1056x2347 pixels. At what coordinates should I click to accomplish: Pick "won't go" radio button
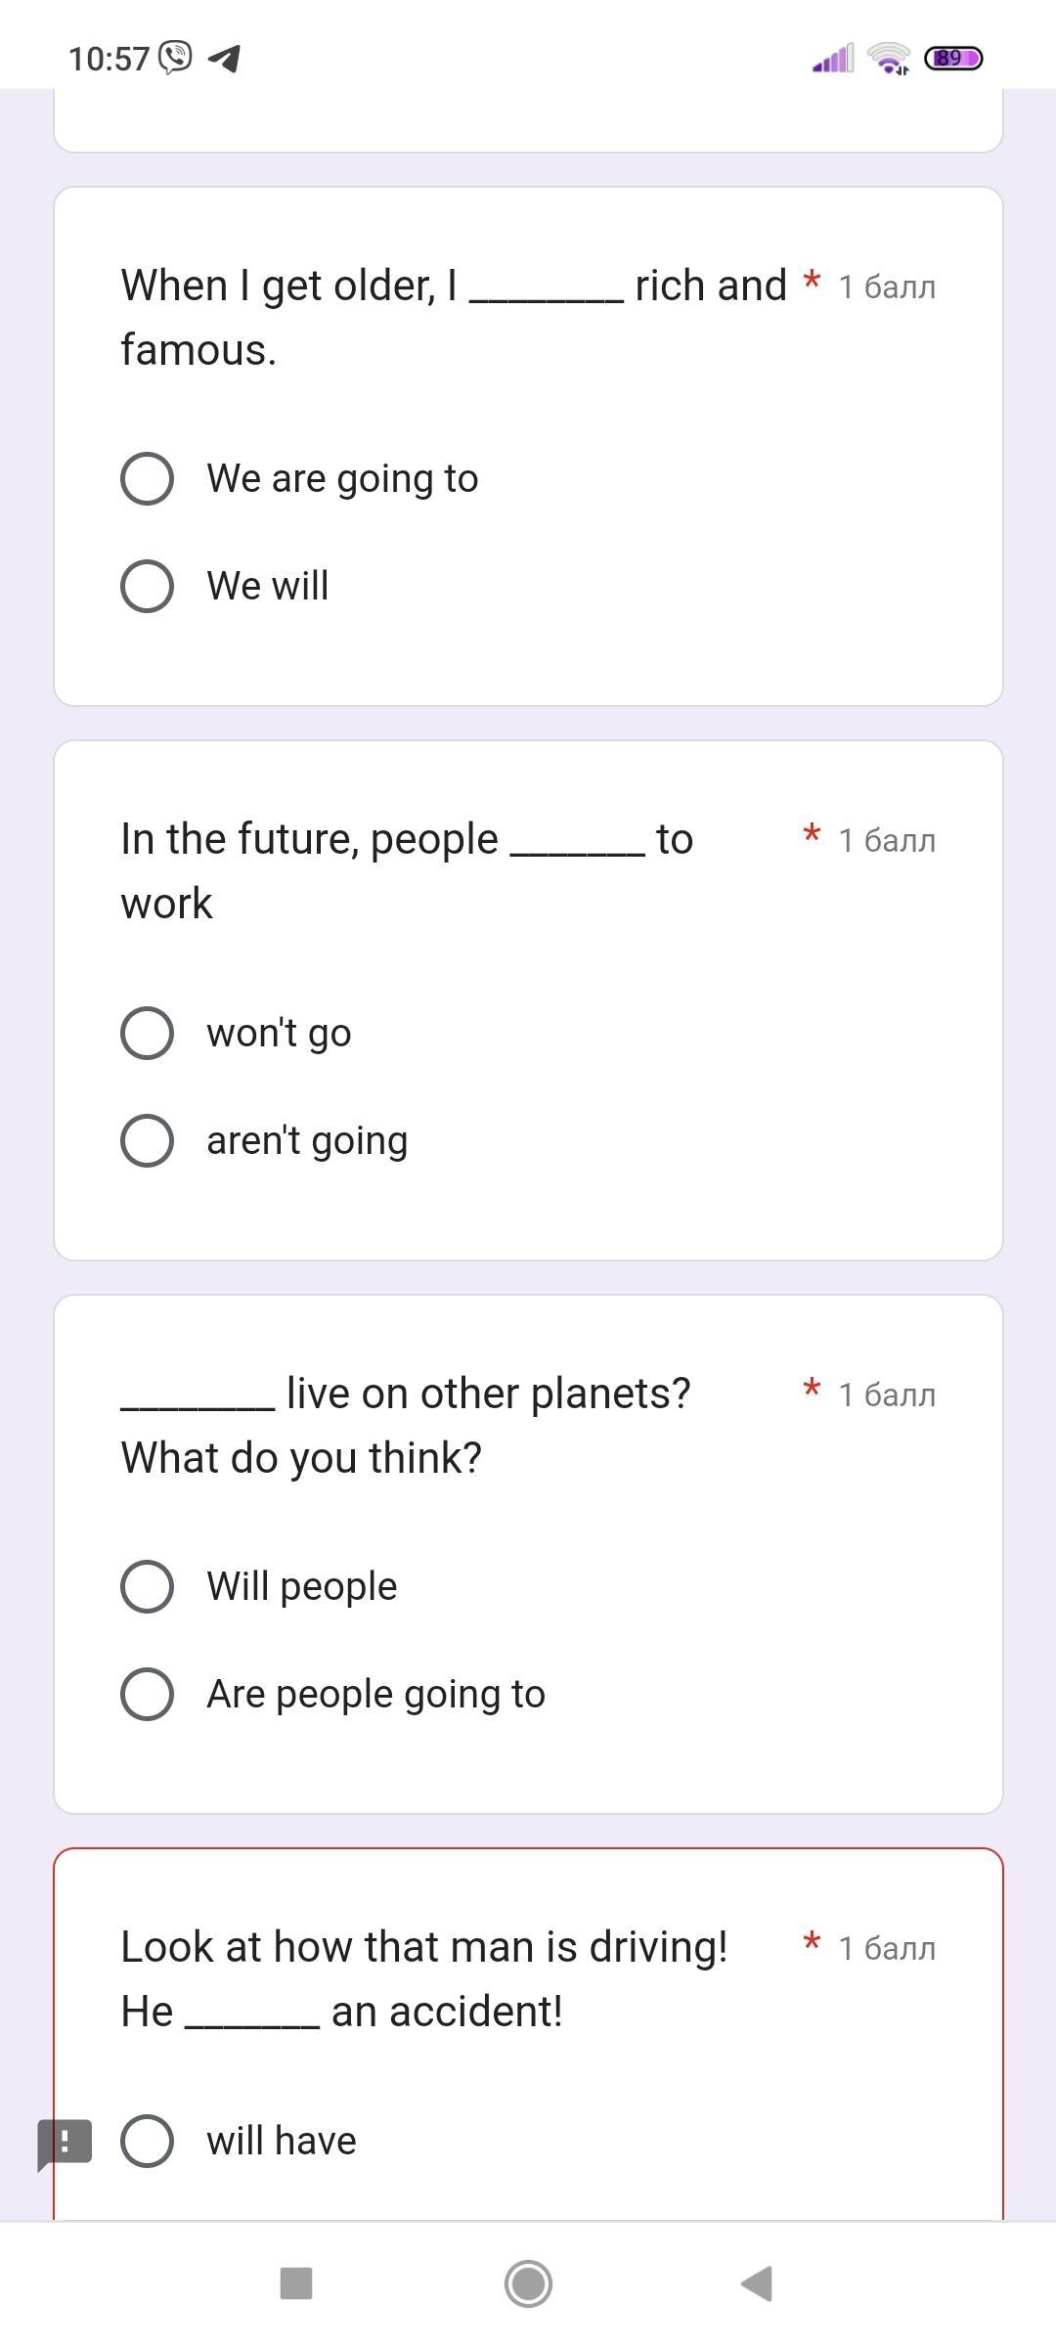(147, 1033)
